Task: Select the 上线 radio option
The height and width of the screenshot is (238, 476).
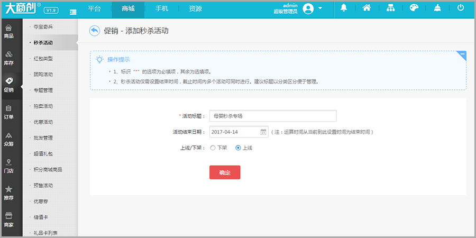Action: click(x=239, y=148)
